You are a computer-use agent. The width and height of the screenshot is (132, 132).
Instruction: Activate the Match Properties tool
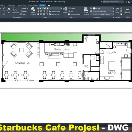pos(86,11)
